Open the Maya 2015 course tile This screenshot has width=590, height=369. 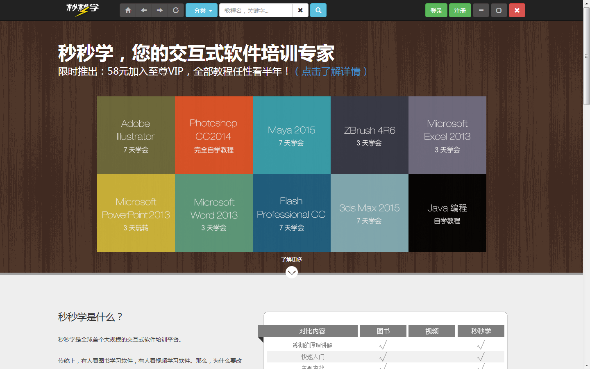[291, 134]
